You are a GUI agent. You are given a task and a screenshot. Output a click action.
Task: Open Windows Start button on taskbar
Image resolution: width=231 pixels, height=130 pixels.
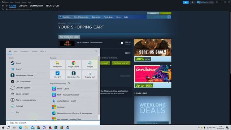pos(3,127)
